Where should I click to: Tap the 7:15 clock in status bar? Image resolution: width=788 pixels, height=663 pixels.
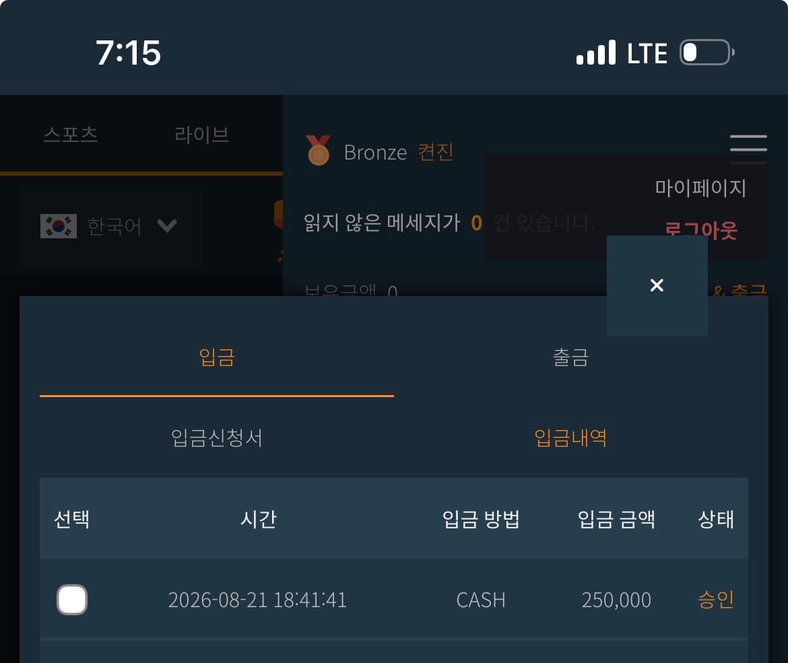[128, 53]
